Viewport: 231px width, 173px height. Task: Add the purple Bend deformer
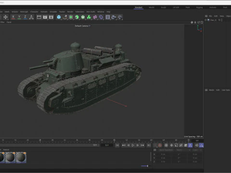point(101,17)
